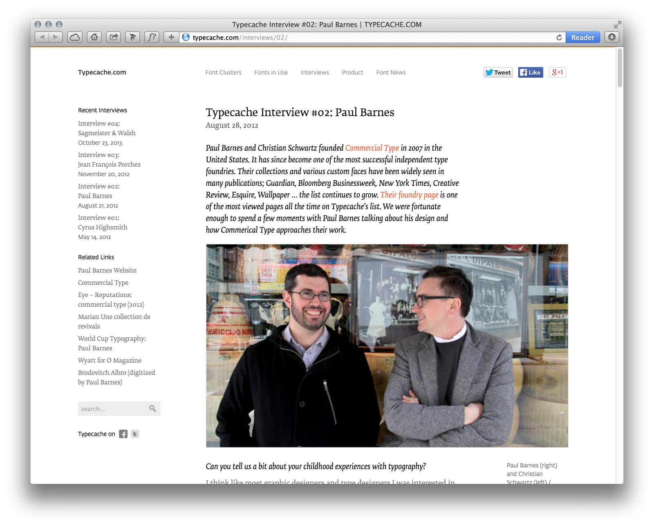The height and width of the screenshot is (526, 654).
Task: Submit search with the magnifier icon
Action: [x=152, y=409]
